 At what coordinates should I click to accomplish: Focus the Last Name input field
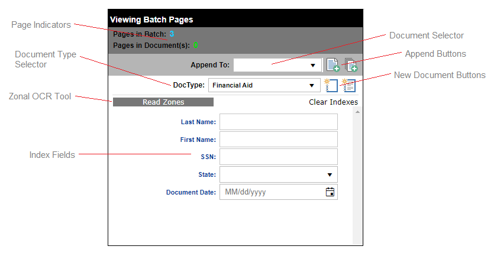click(278, 122)
